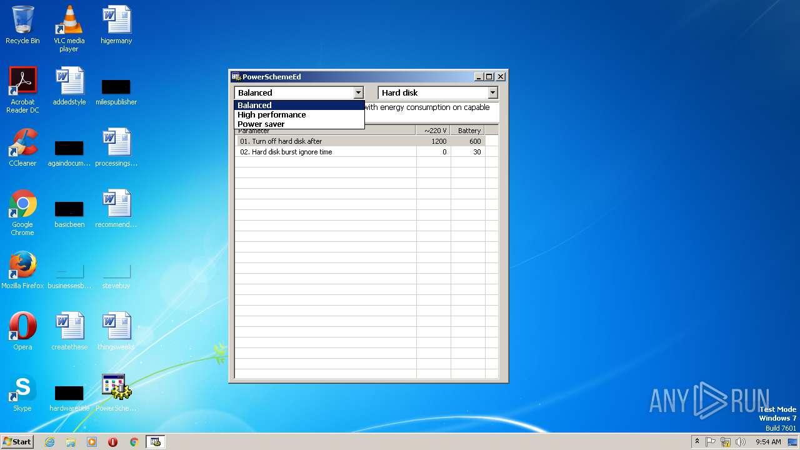Click the PowerSchemeEd taskbar button
The width and height of the screenshot is (800, 450).
pyautogui.click(x=155, y=442)
